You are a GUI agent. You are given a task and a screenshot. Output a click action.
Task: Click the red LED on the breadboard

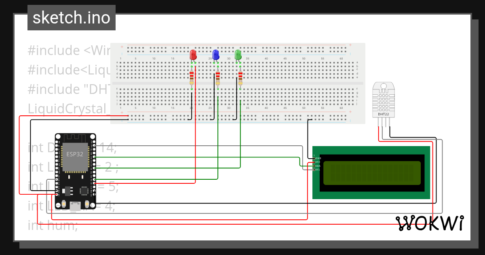pyautogui.click(x=193, y=55)
